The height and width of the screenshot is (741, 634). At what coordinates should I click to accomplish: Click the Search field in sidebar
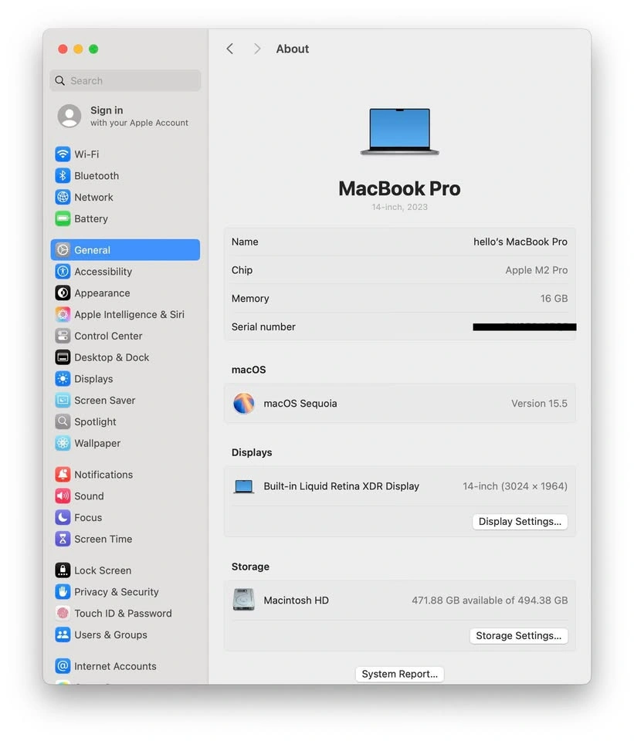click(125, 81)
